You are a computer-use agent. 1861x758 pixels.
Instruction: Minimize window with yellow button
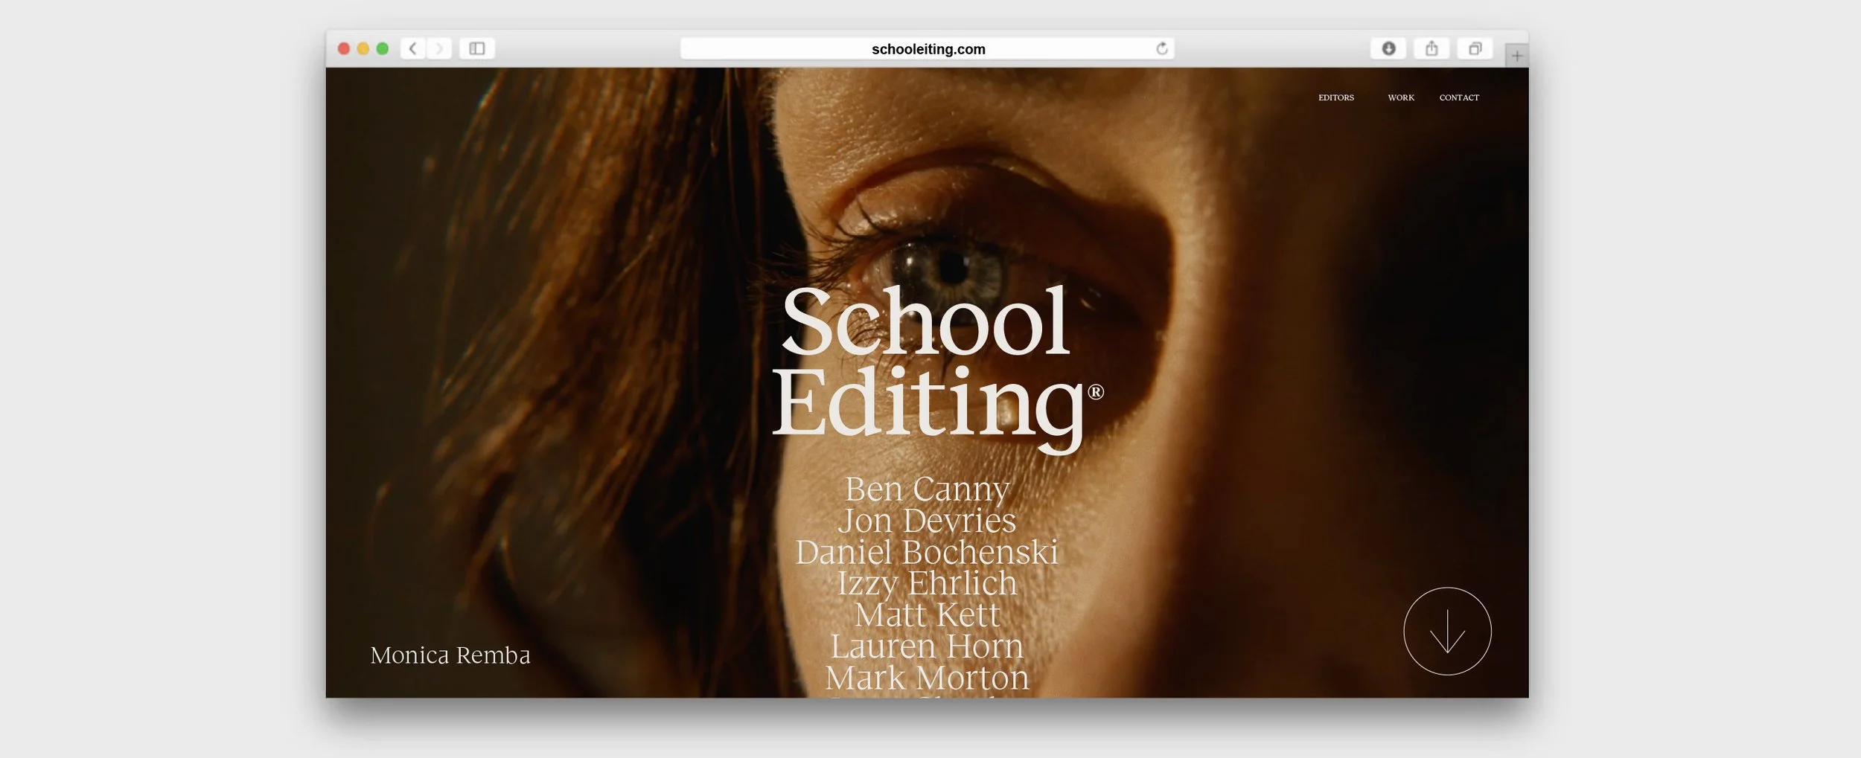tap(363, 48)
